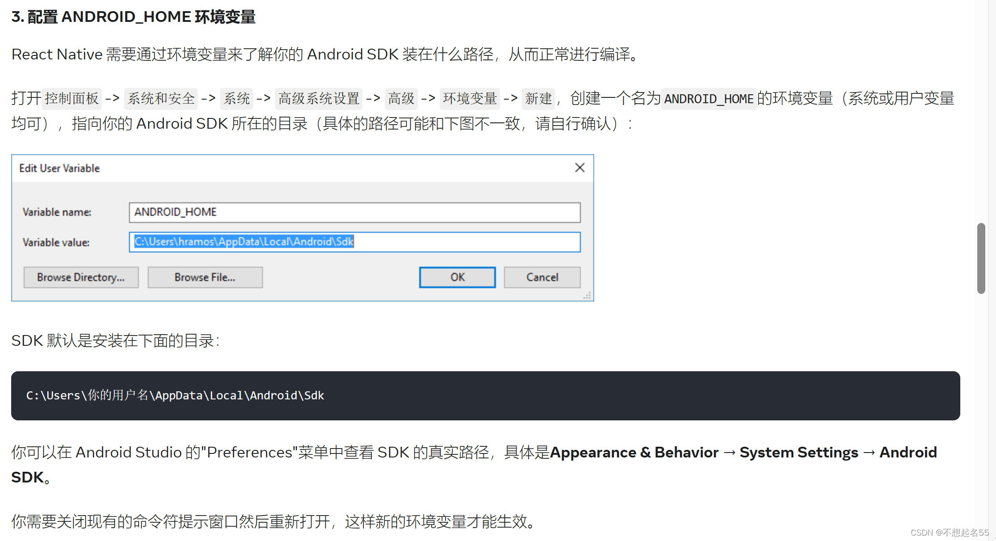Click the inline code "新建"
This screenshot has width=996, height=541.
538,98
